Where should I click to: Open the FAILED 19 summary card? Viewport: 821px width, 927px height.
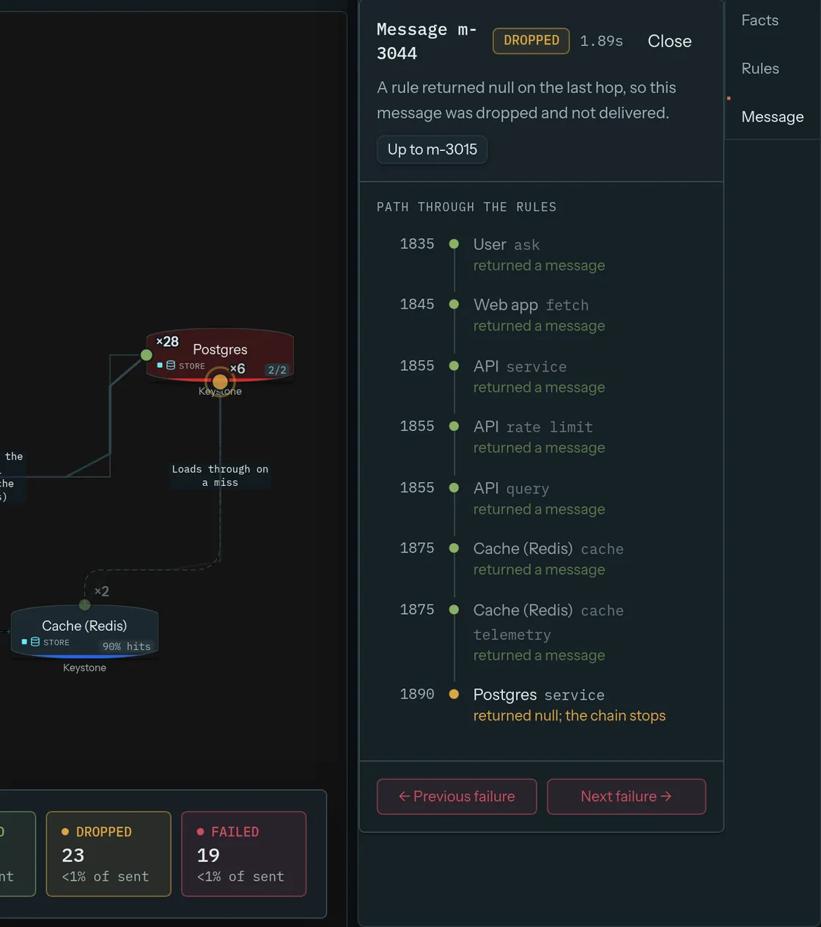click(x=243, y=854)
